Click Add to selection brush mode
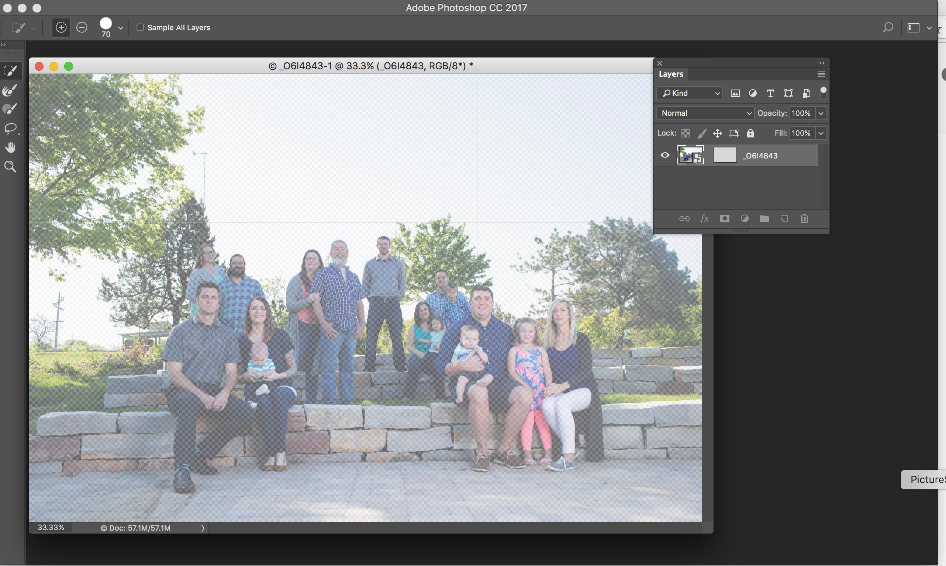946x566 pixels. (61, 28)
